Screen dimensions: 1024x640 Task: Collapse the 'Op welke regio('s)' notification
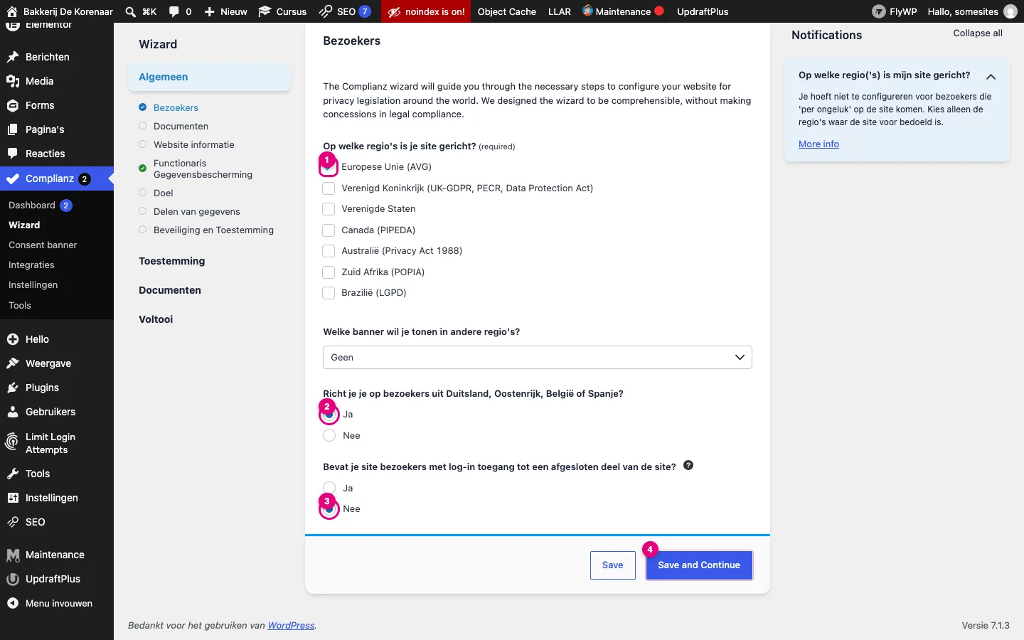(991, 76)
